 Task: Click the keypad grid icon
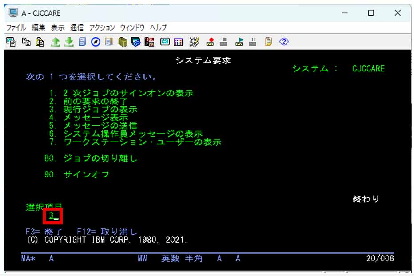coord(178,42)
